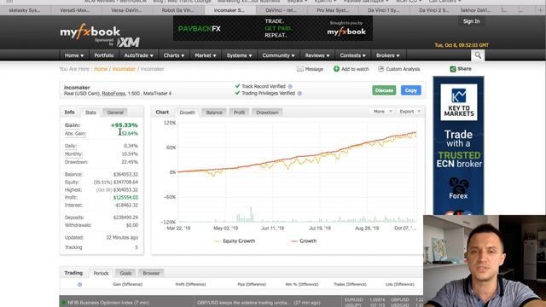Switch to the Browser tab
The image size is (546, 307).
click(151, 273)
